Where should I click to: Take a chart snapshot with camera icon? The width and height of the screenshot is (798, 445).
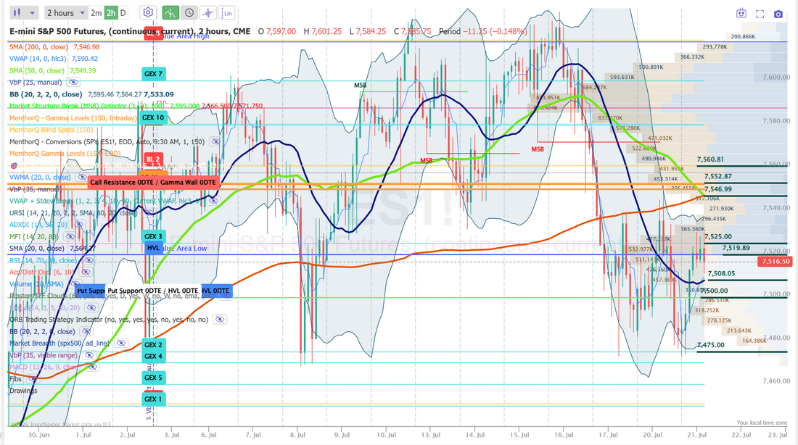click(778, 14)
